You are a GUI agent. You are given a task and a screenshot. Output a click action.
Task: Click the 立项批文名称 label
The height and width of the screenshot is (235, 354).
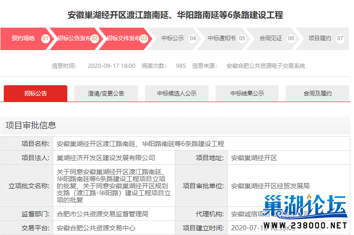point(29,186)
